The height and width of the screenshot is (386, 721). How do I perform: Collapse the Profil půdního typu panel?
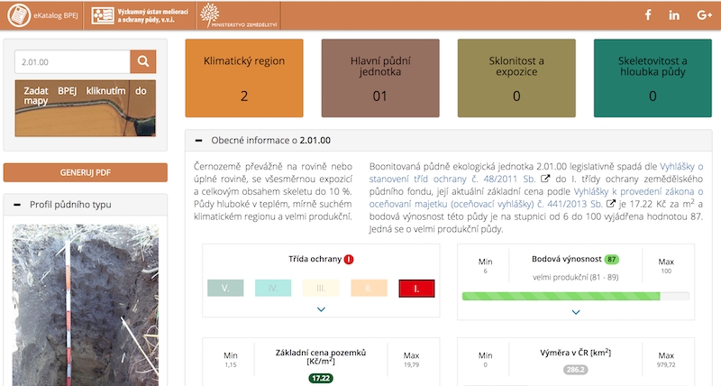coord(17,205)
